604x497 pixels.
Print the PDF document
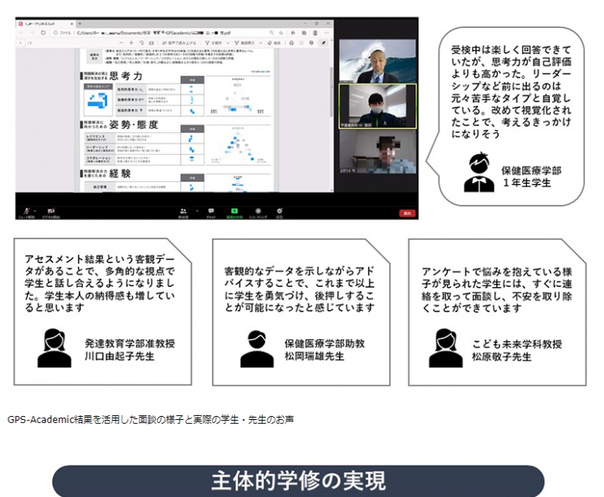[x=292, y=42]
